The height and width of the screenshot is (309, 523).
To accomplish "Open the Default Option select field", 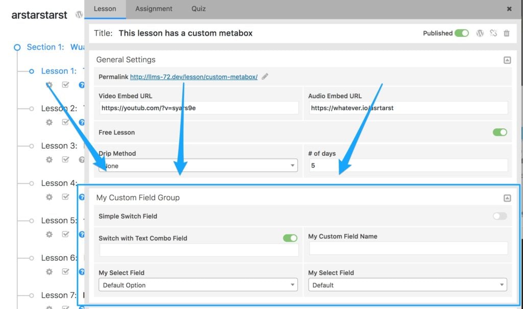I will (198, 285).
